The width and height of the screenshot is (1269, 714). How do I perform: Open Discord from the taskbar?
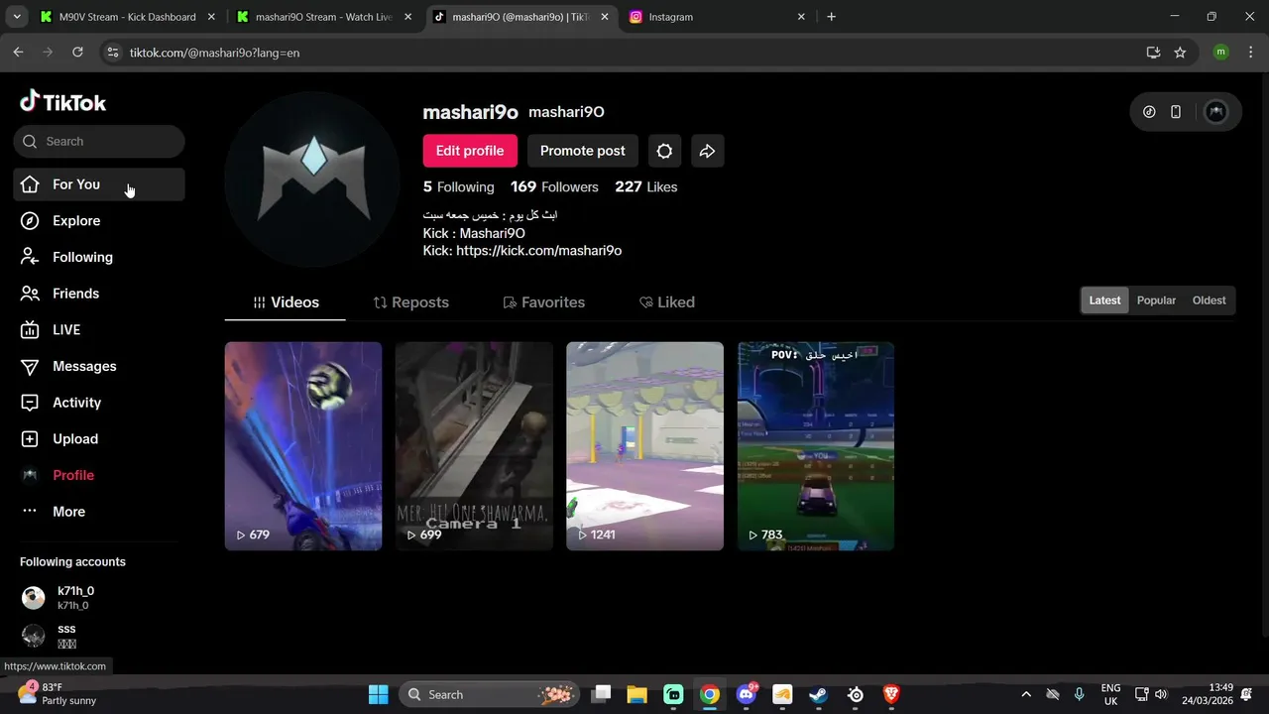pyautogui.click(x=747, y=695)
